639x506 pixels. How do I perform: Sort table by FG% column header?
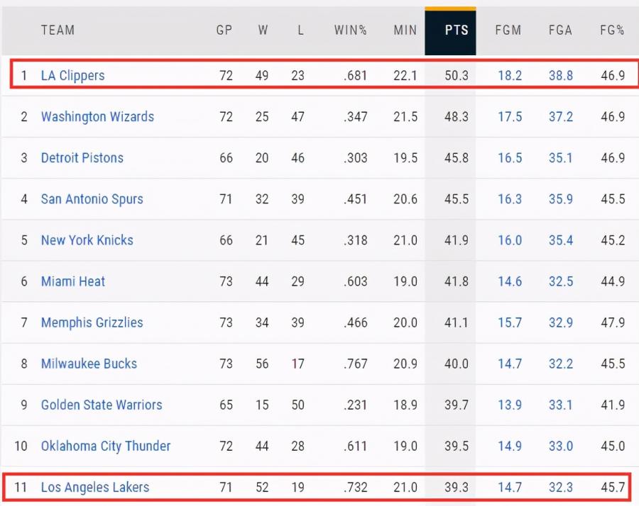612,30
